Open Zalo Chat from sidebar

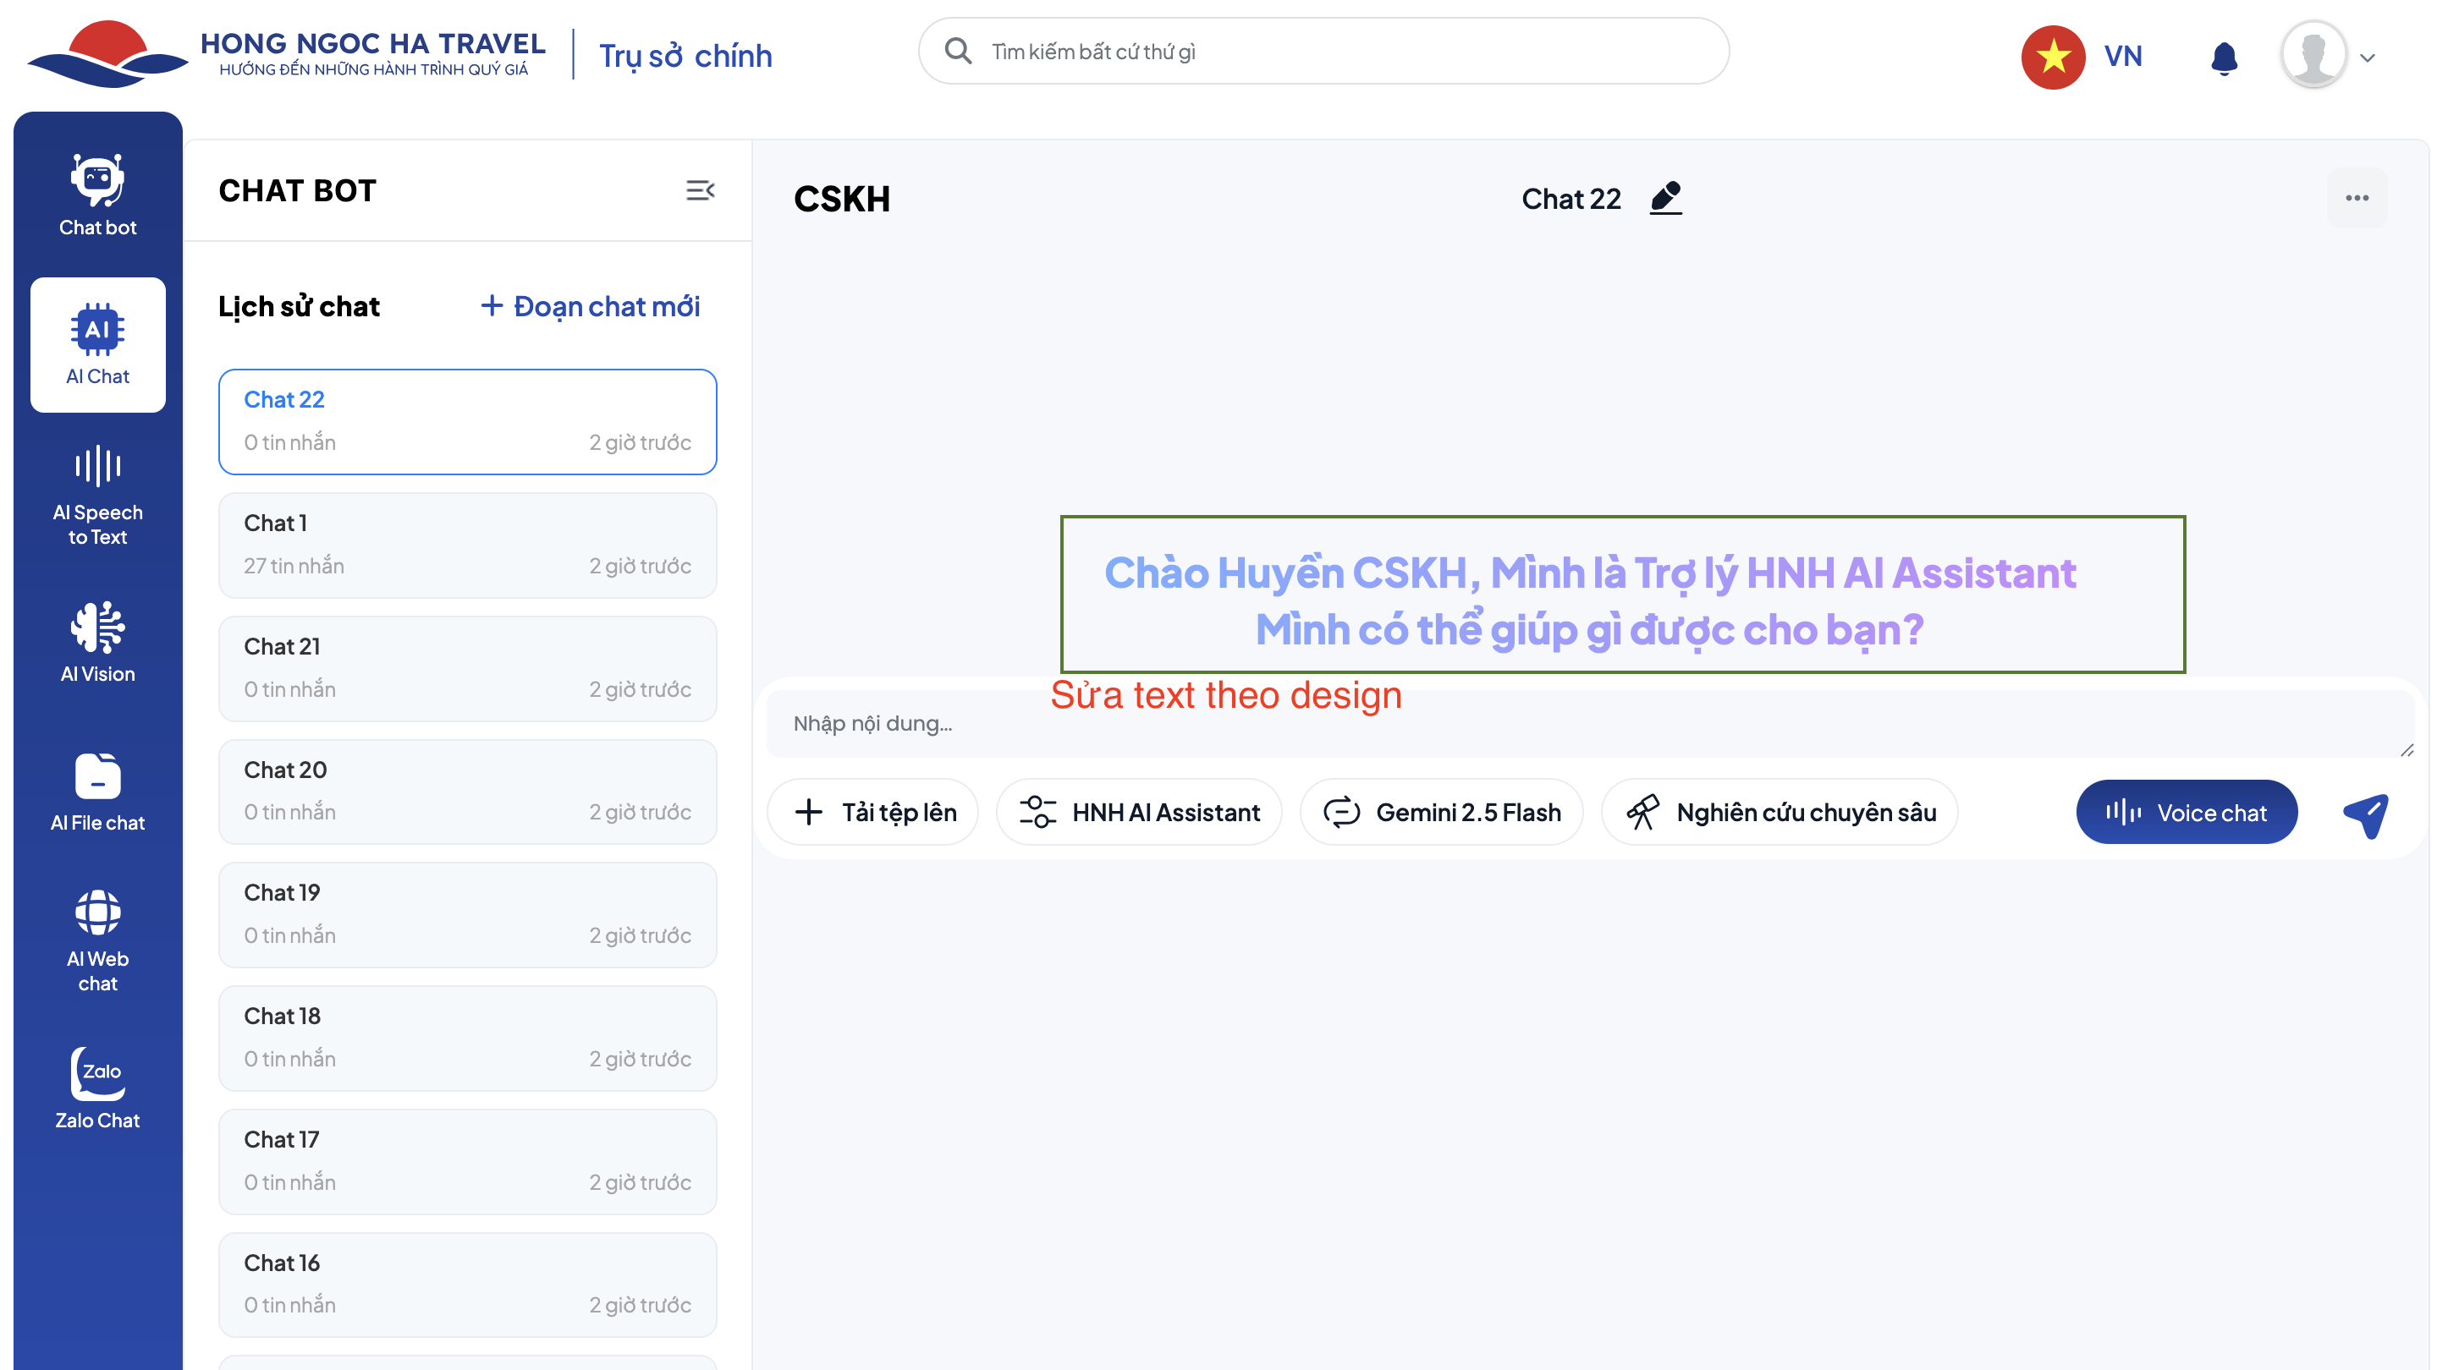pyautogui.click(x=97, y=1088)
